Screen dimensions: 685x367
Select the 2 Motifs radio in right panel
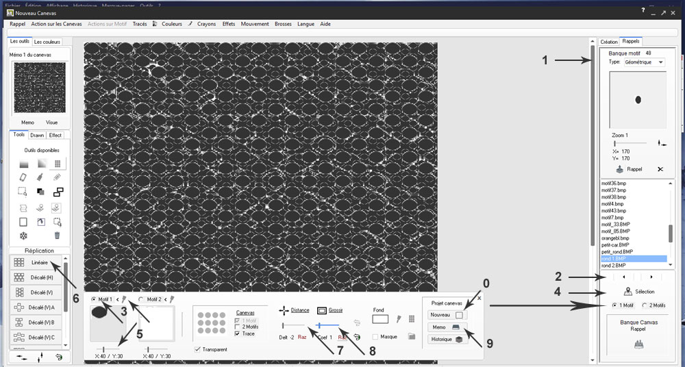point(643,305)
